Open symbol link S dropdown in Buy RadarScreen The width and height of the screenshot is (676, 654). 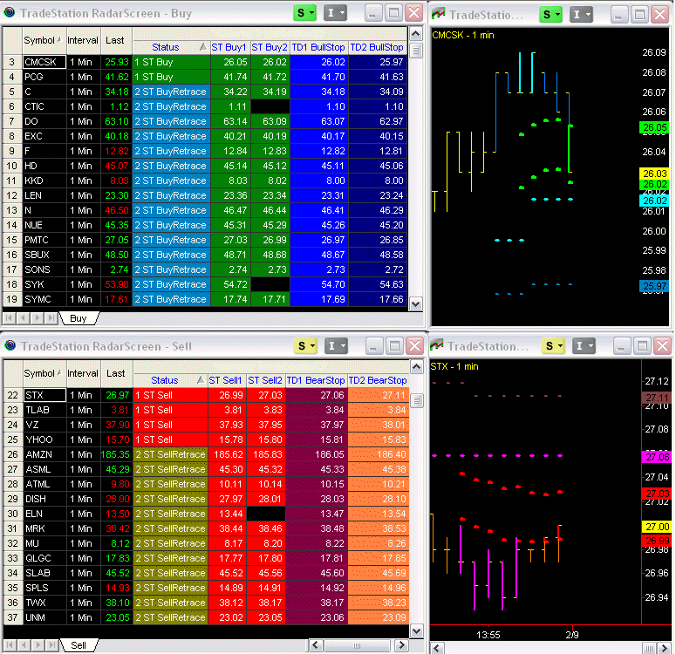[x=305, y=13]
